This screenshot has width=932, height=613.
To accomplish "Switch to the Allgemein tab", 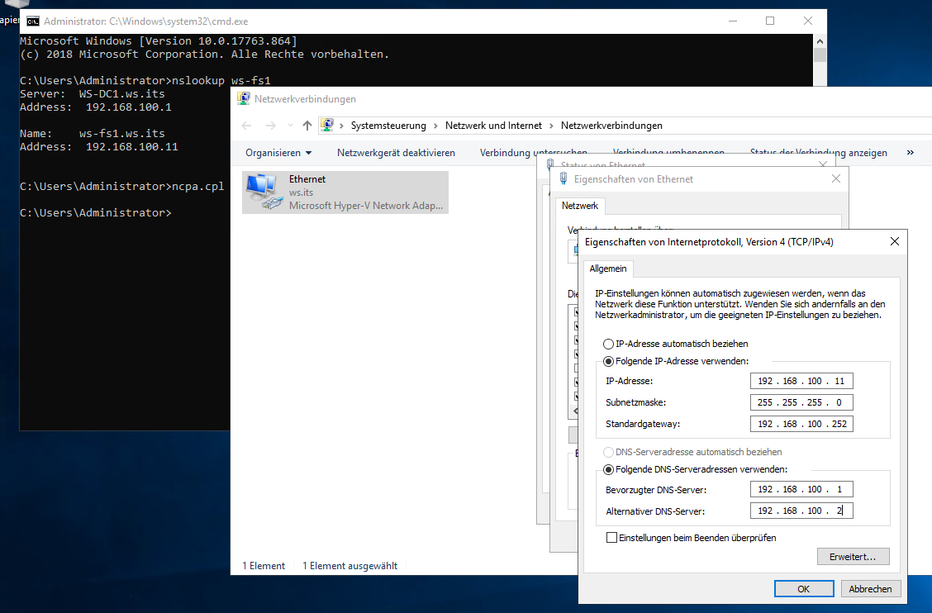I will point(608,268).
